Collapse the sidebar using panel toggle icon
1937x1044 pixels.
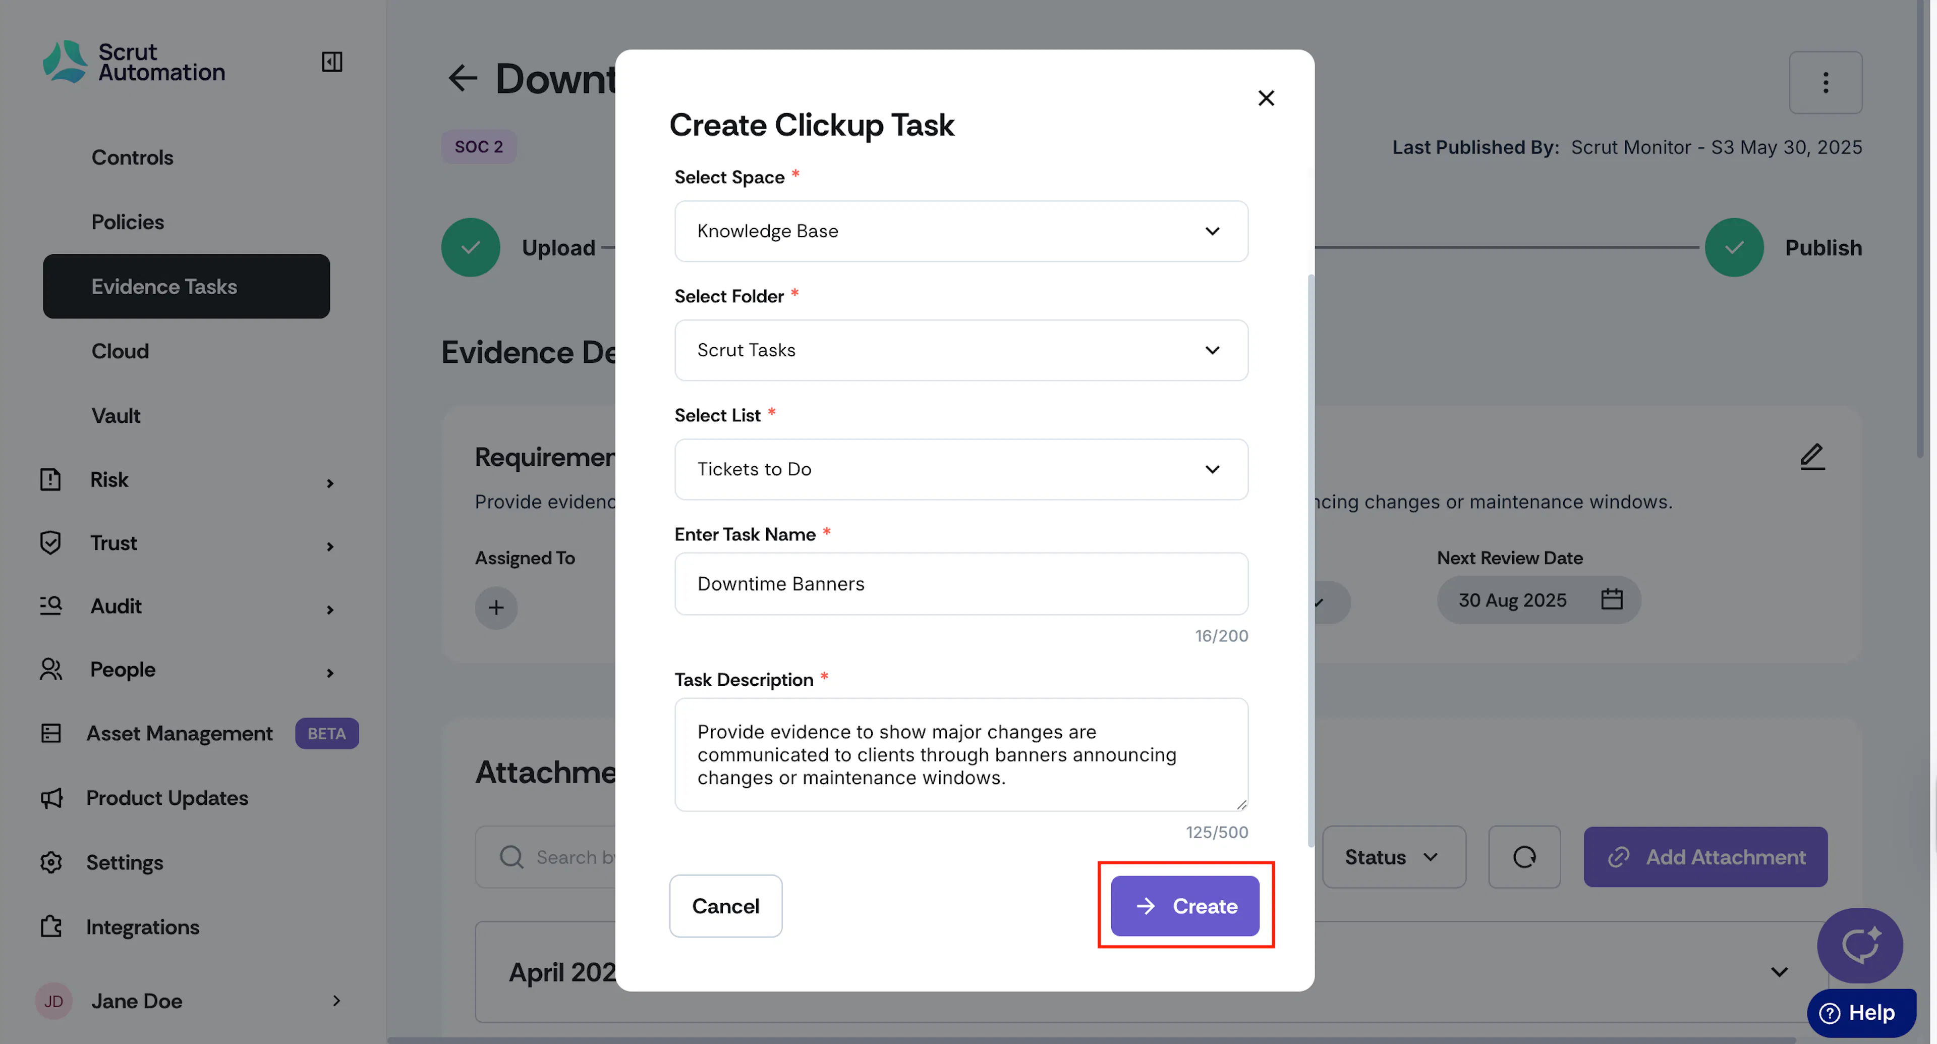(x=331, y=62)
